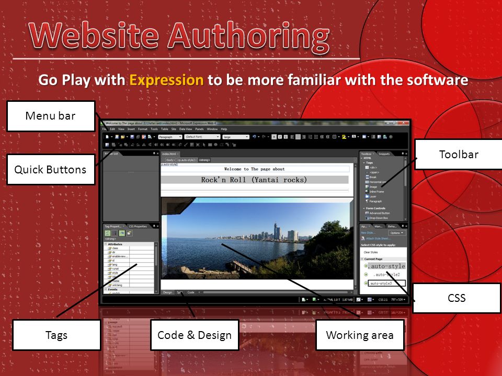Collapse the Events section
502x376 pixels.
[x=106, y=289]
